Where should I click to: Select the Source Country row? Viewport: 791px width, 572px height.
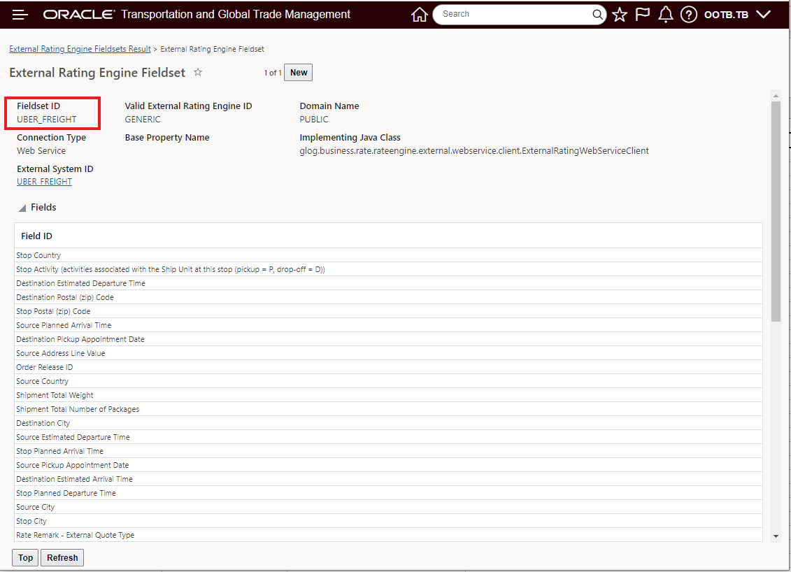click(x=388, y=381)
